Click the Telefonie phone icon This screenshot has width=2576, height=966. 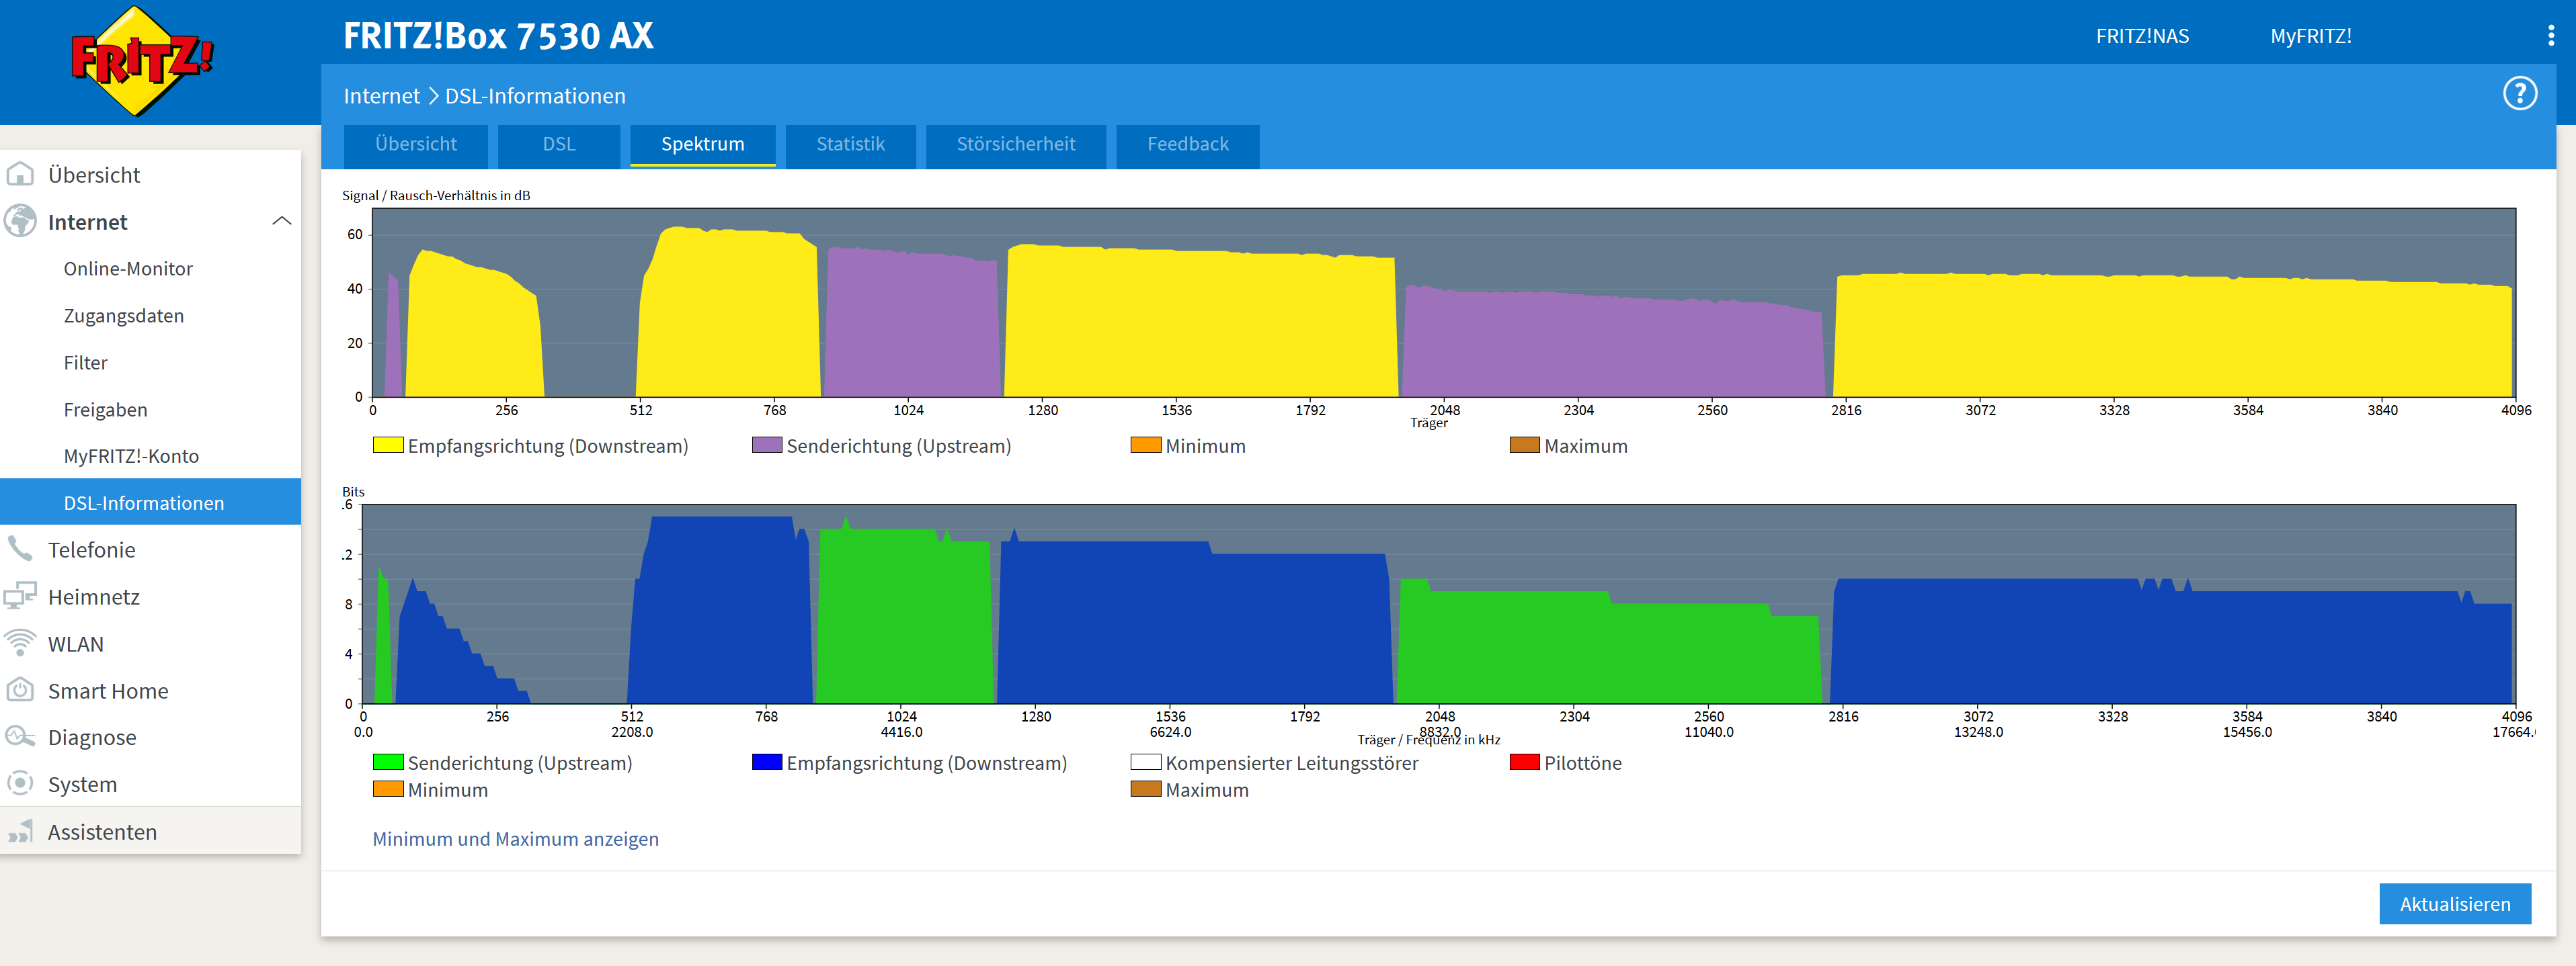click(x=20, y=550)
